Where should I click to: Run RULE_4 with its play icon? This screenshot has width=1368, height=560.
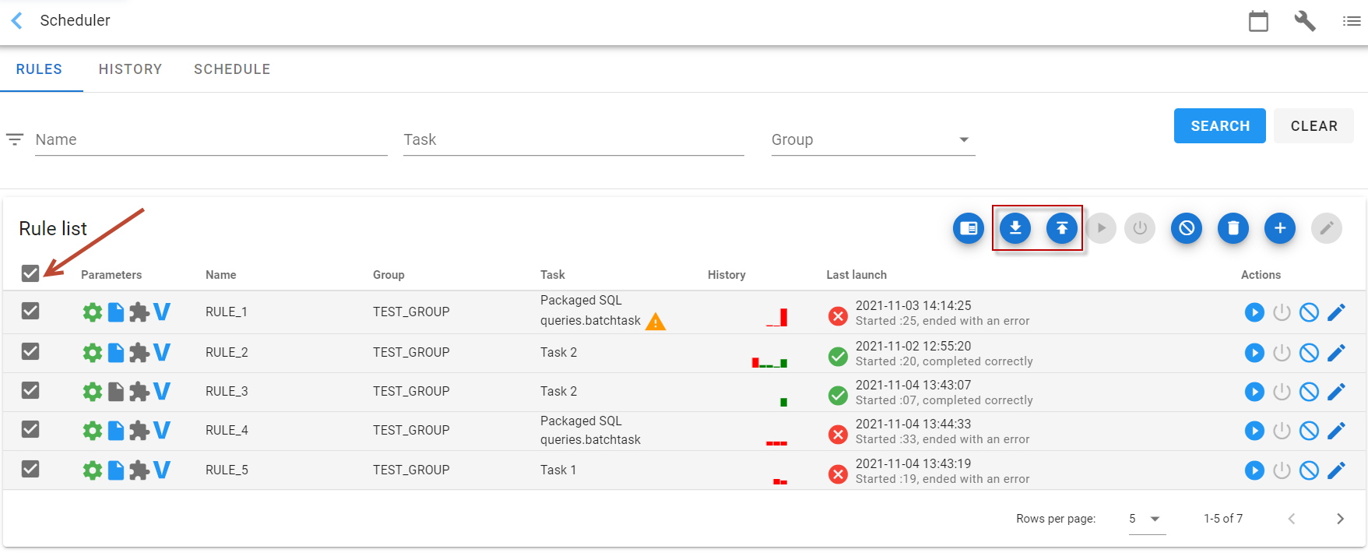pyautogui.click(x=1254, y=431)
